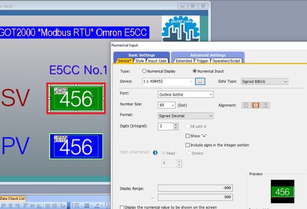Expand line width dropdown arrow in toolbar
Viewport: 307px width, 209px height.
(x=92, y=206)
